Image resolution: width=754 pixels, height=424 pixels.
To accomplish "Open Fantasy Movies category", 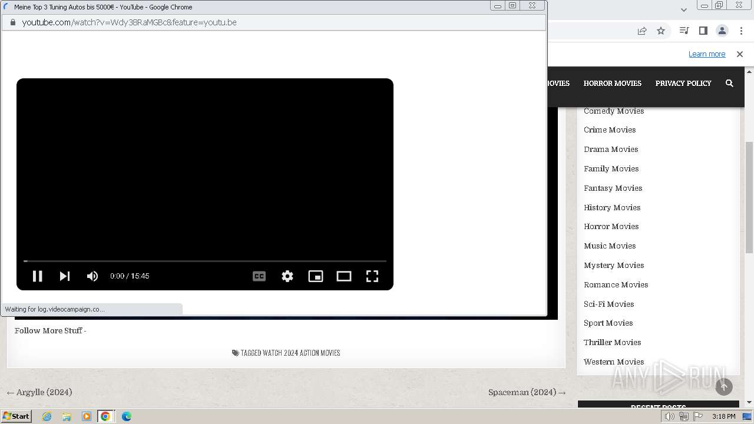I will (613, 188).
